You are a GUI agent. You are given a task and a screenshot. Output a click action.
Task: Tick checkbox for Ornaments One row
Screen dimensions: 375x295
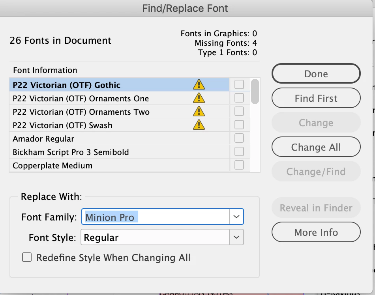(x=239, y=98)
